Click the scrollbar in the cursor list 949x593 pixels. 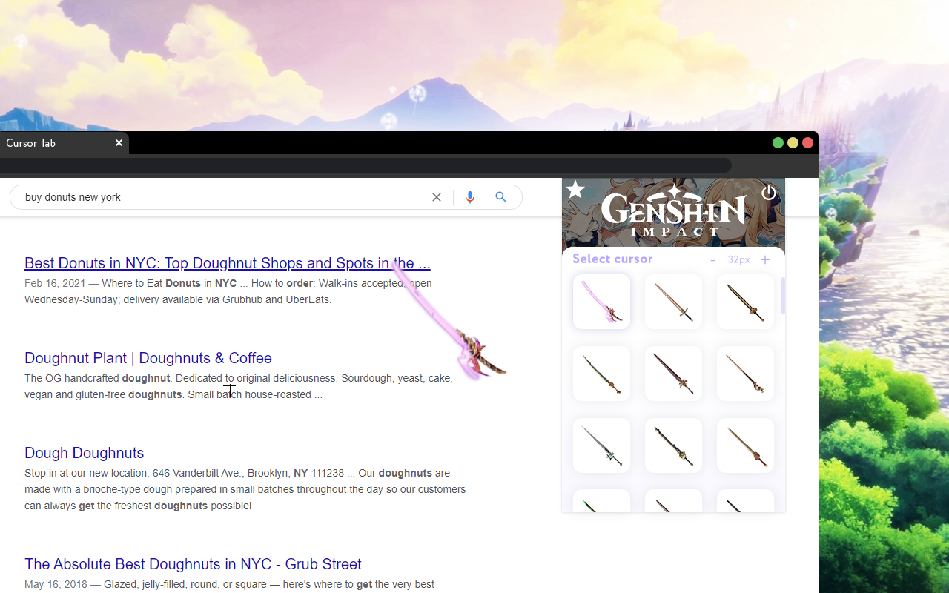coord(783,295)
